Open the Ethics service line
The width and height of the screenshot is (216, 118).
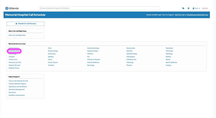point(50,59)
